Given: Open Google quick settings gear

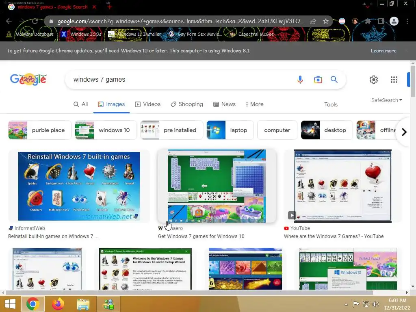Looking at the screenshot, I should pos(374,80).
